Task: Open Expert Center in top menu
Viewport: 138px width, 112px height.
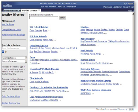Action: coord(71,7)
